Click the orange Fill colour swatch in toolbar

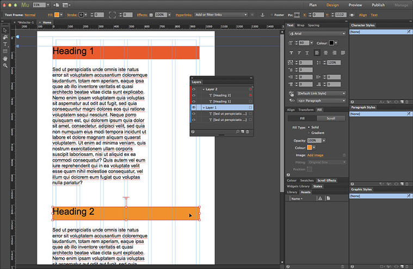56,15
